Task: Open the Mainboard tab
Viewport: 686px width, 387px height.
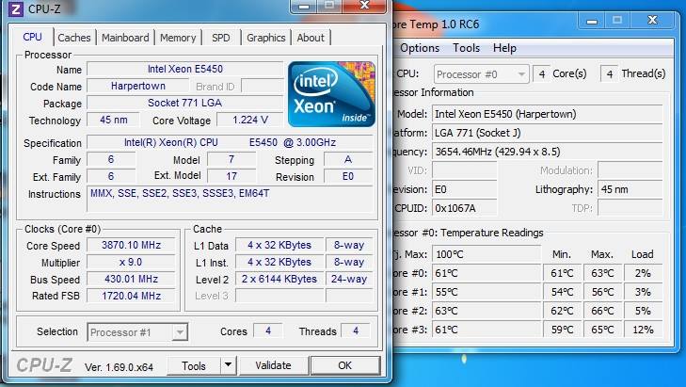Action: 125,38
